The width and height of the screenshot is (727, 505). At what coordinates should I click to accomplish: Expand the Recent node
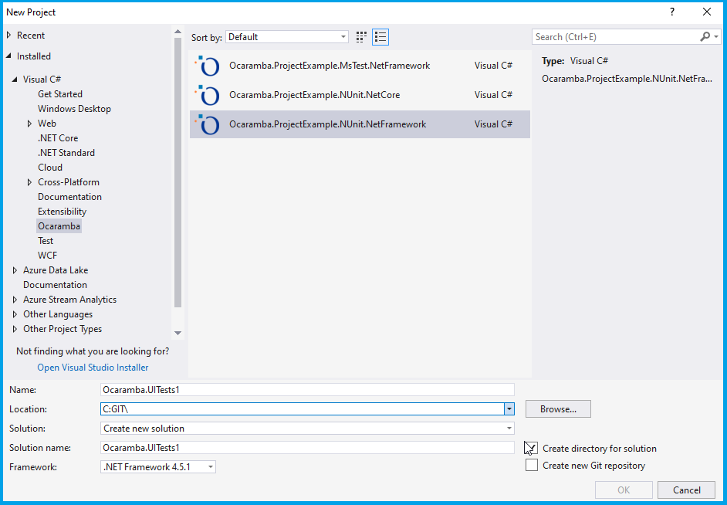(x=8, y=36)
